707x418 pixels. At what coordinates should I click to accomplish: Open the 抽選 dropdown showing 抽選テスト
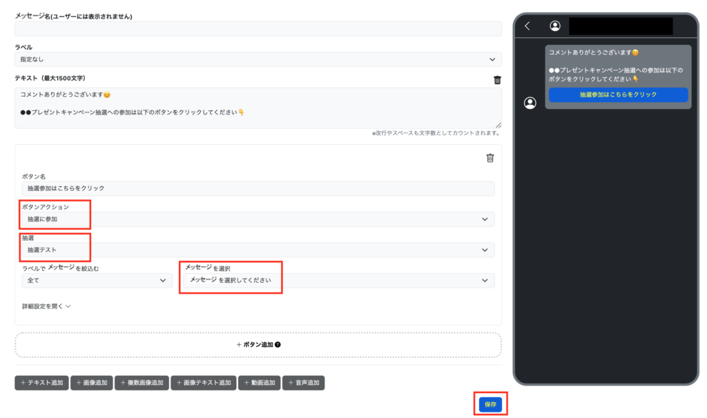click(258, 250)
